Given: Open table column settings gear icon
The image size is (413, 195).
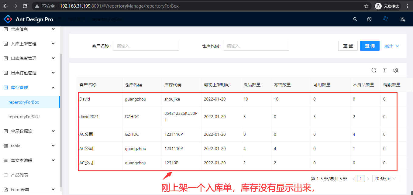Looking at the screenshot, I should coord(396,70).
